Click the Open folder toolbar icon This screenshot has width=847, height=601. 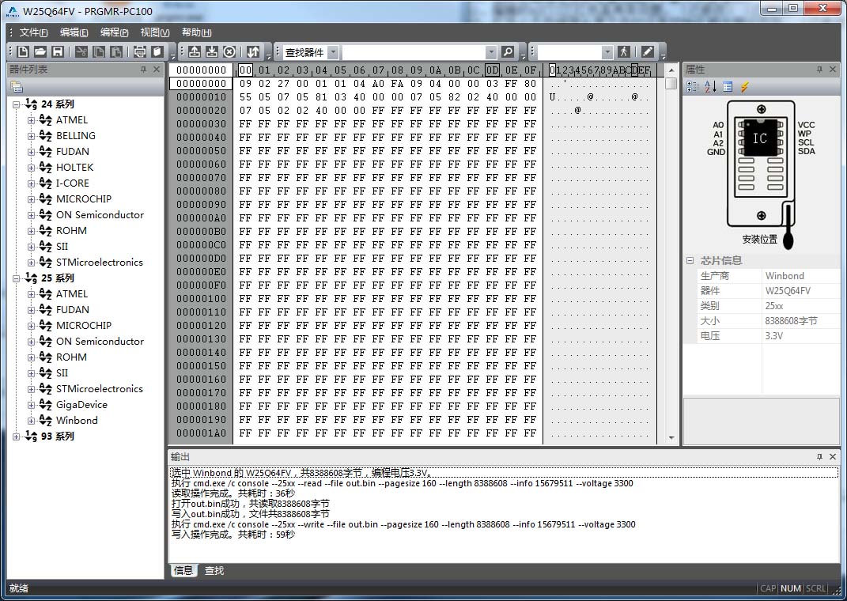click(40, 52)
